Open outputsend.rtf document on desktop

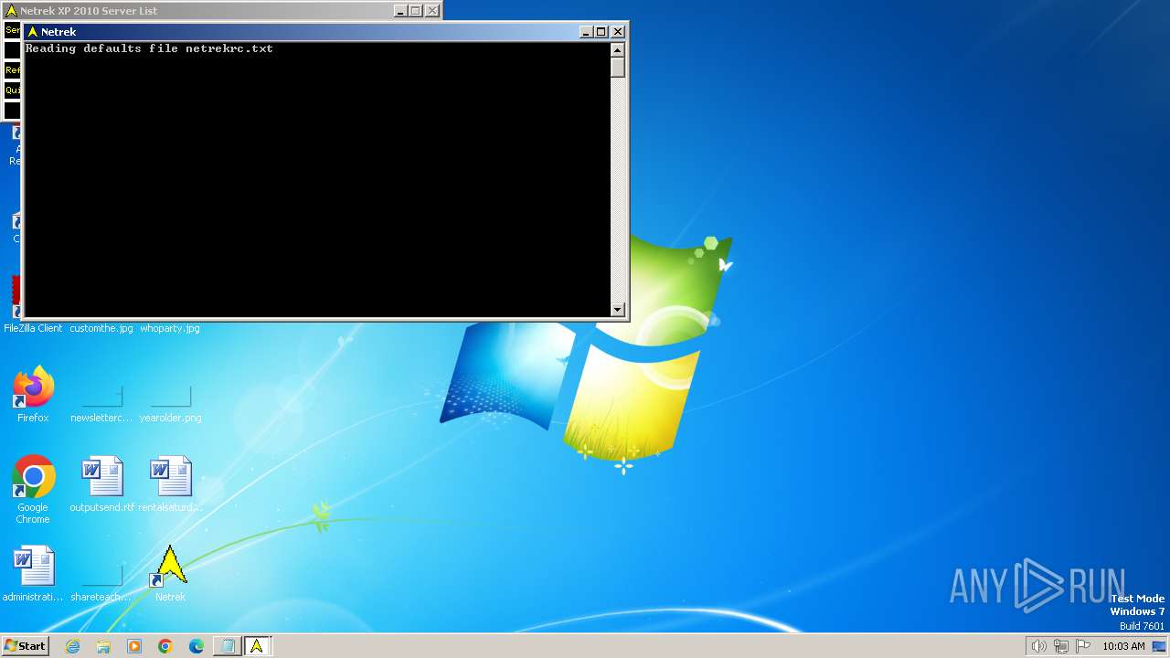pyautogui.click(x=101, y=484)
